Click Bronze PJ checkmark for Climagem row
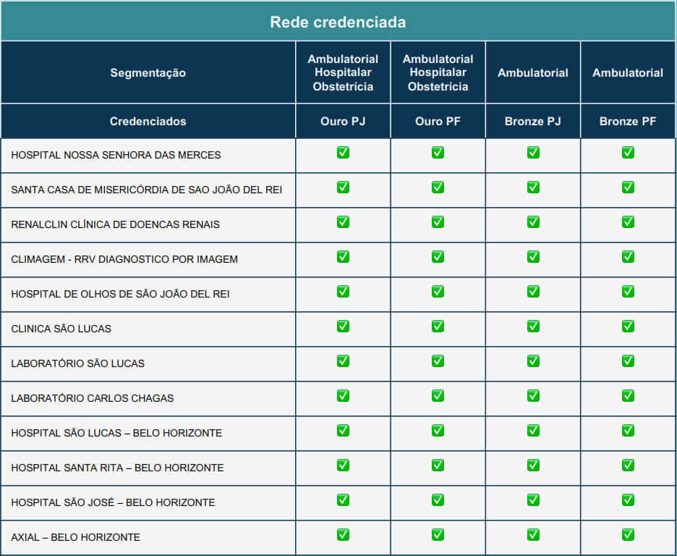This screenshot has width=677, height=556. (x=533, y=256)
